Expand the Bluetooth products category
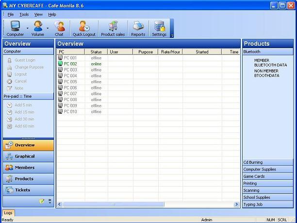Image resolution: width=297 pixels, height=223 pixels. pos(268,51)
